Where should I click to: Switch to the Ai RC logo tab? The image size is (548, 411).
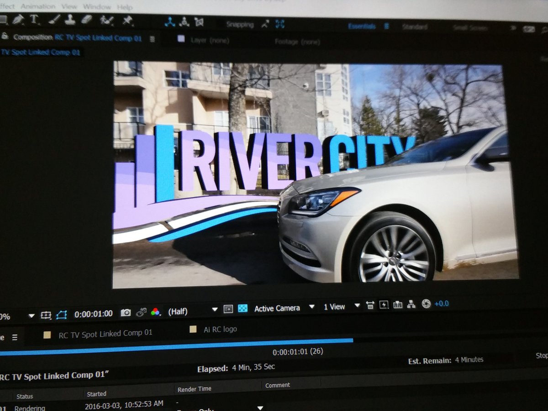point(220,329)
